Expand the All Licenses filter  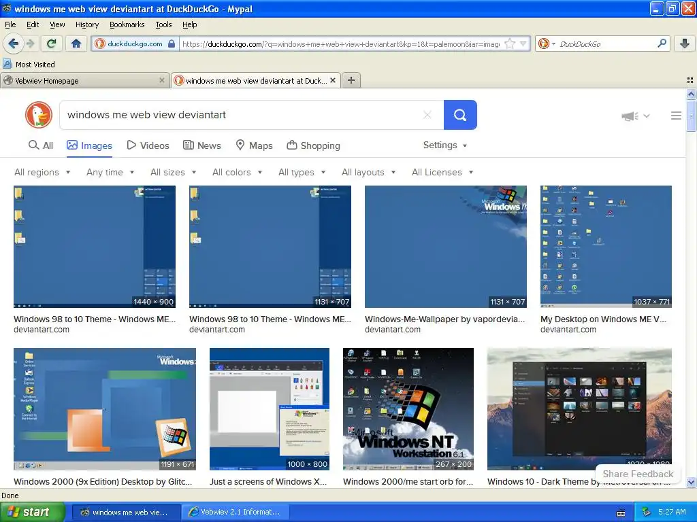[x=442, y=172]
